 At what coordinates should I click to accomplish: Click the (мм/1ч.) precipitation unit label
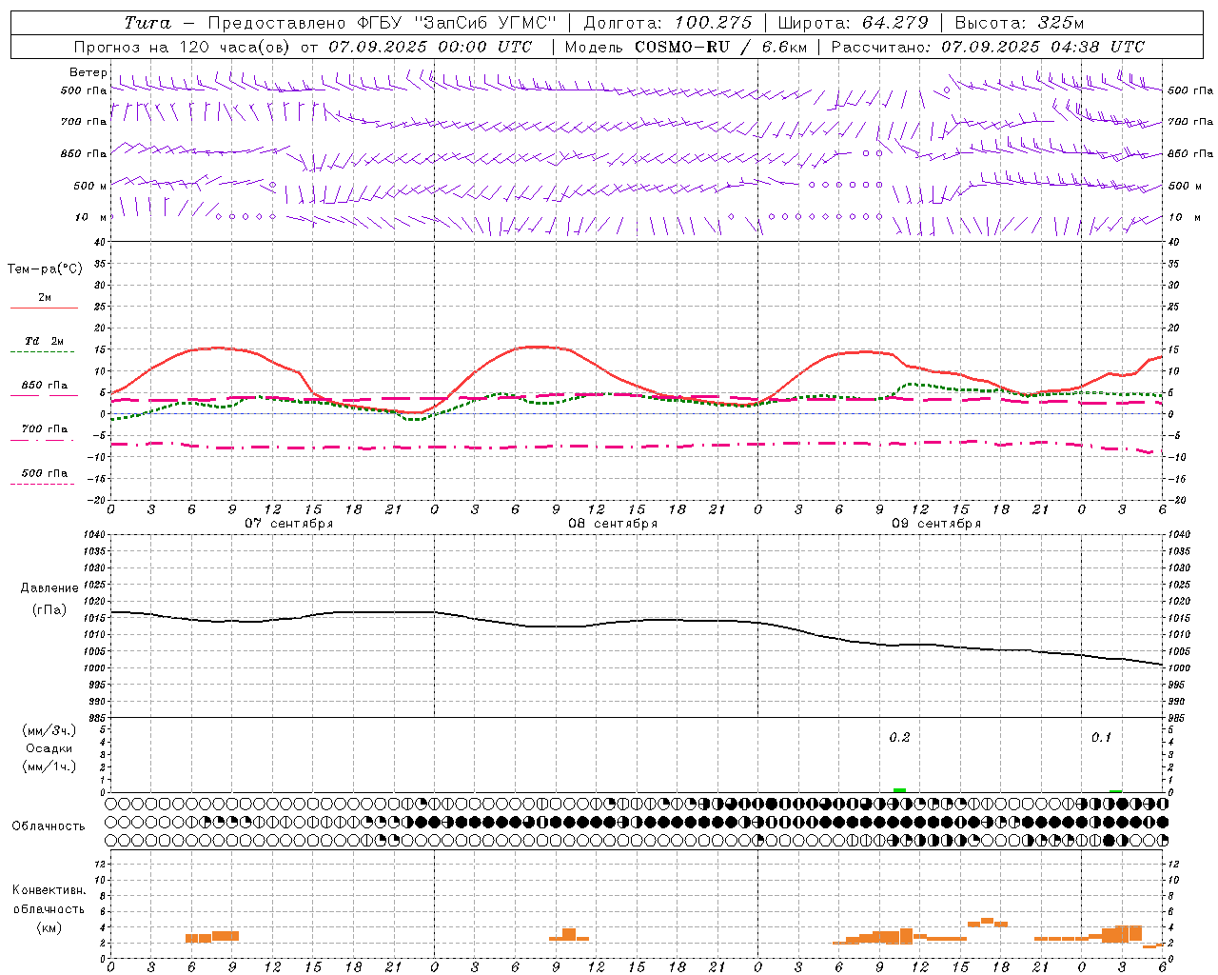(49, 766)
